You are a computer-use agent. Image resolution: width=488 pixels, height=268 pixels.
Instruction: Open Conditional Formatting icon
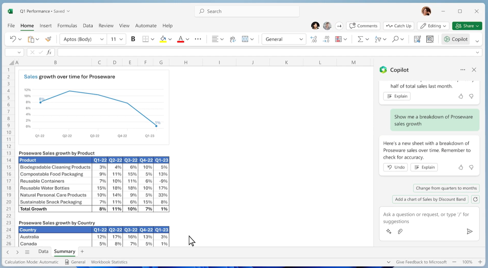(338, 39)
